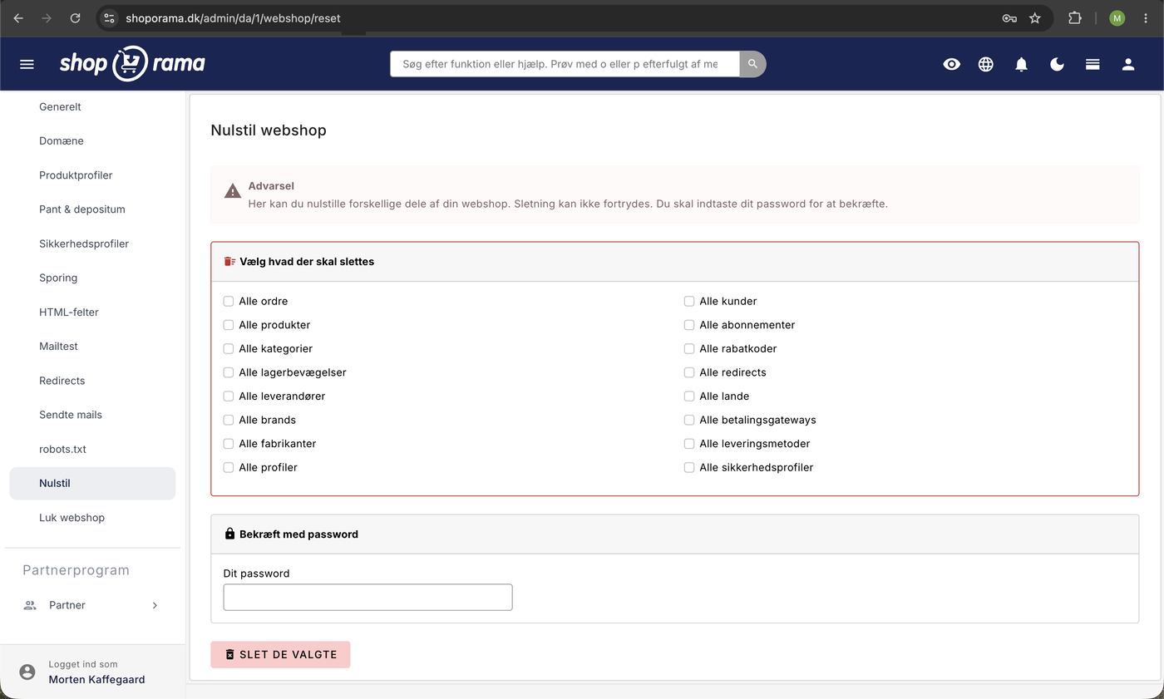Click the Morten Kaffegaard user name
The image size is (1164, 699).
pos(96,679)
